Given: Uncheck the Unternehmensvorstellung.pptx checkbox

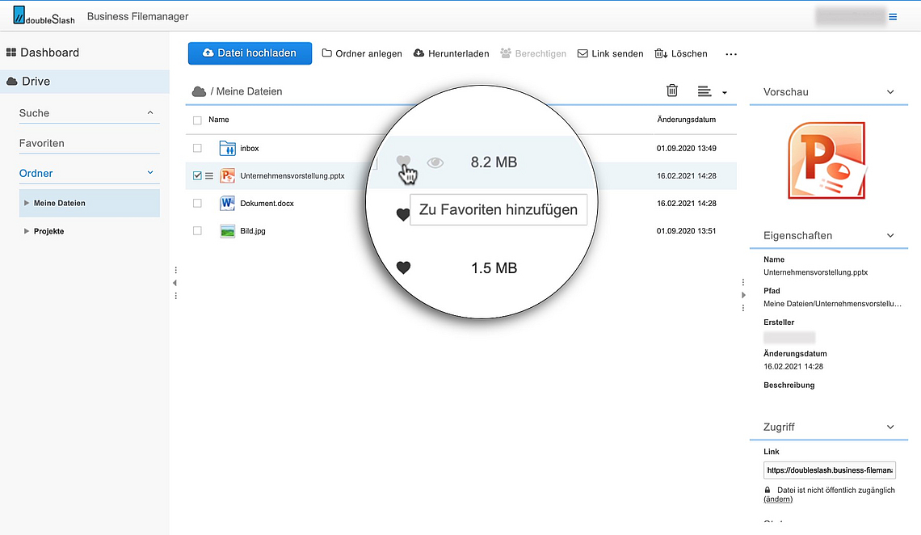Looking at the screenshot, I should tap(197, 176).
